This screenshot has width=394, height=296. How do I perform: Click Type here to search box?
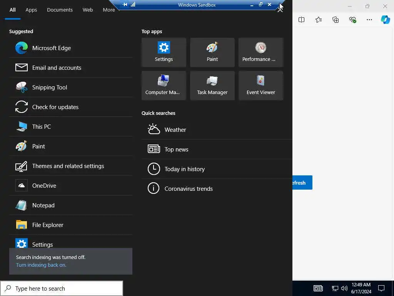click(62, 288)
